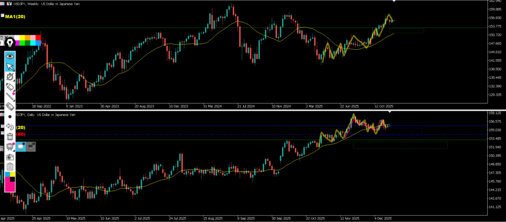506x222 pixels.
Task: Toggle the (80) moving average checkbox on daily chart
Action: 2,134
